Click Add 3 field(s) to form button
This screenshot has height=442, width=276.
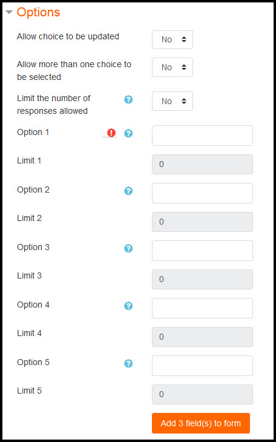coord(201,423)
